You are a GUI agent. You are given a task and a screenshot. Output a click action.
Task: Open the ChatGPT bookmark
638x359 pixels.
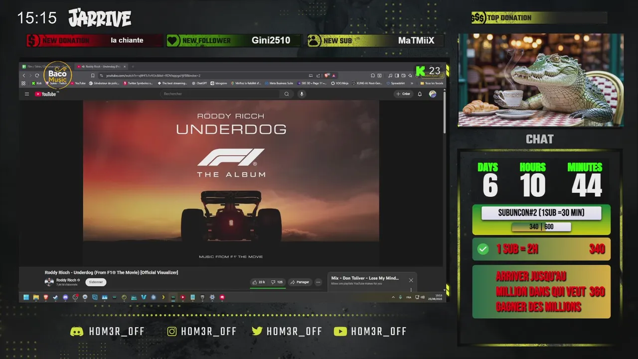point(199,83)
